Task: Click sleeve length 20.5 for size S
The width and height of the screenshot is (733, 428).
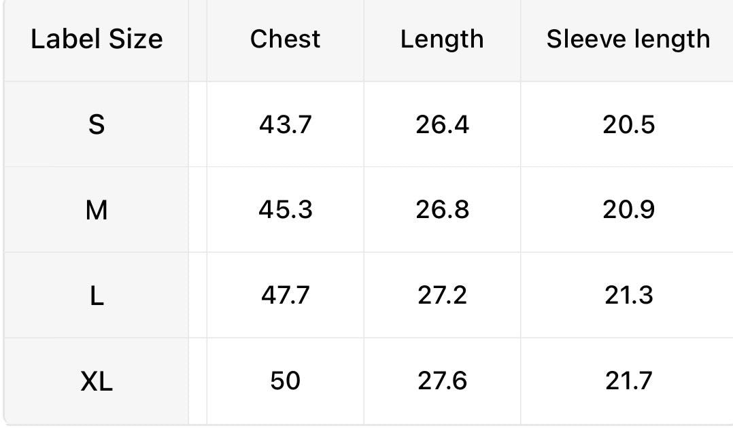Action: [628, 125]
